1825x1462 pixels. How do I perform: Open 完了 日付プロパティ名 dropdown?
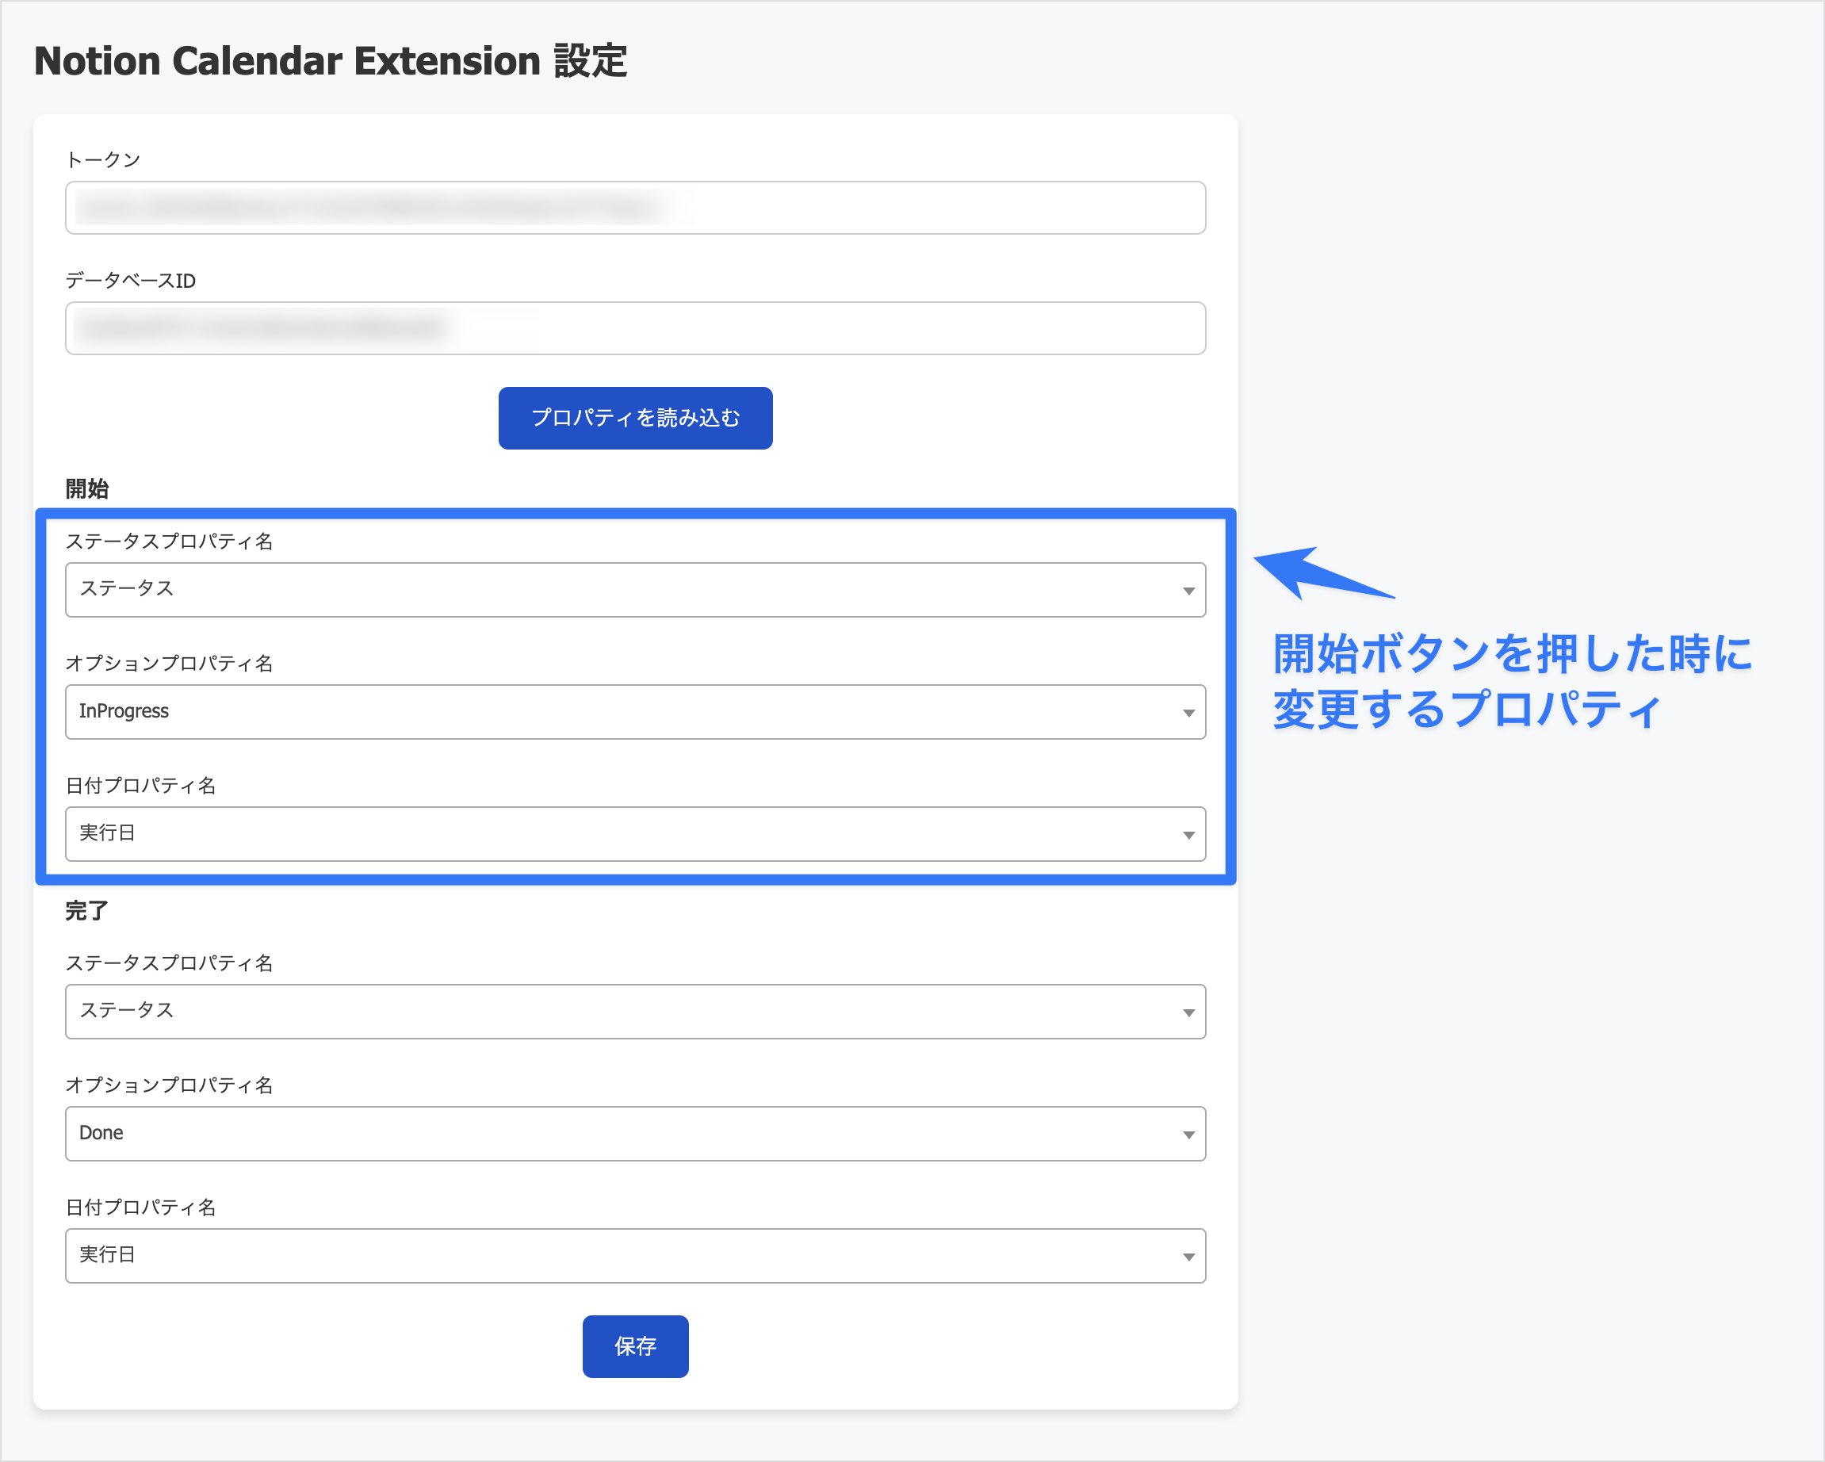pyautogui.click(x=635, y=1255)
